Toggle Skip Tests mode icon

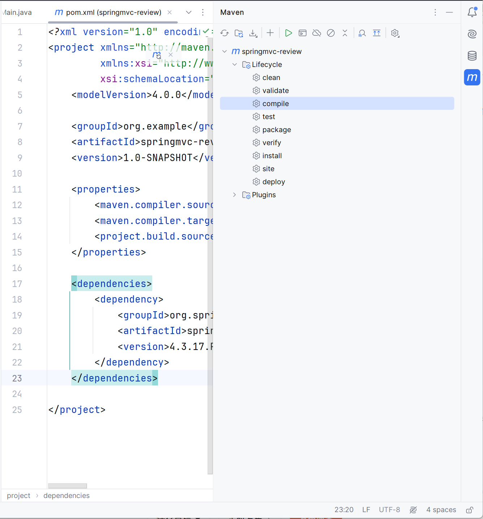[x=331, y=33]
